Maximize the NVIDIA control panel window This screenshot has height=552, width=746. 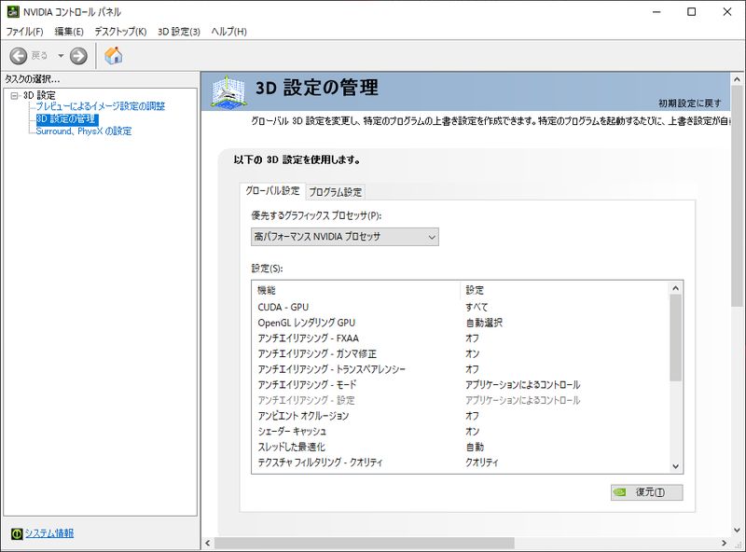coord(692,12)
